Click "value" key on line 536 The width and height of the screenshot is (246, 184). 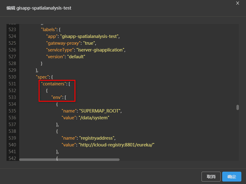click(69, 118)
